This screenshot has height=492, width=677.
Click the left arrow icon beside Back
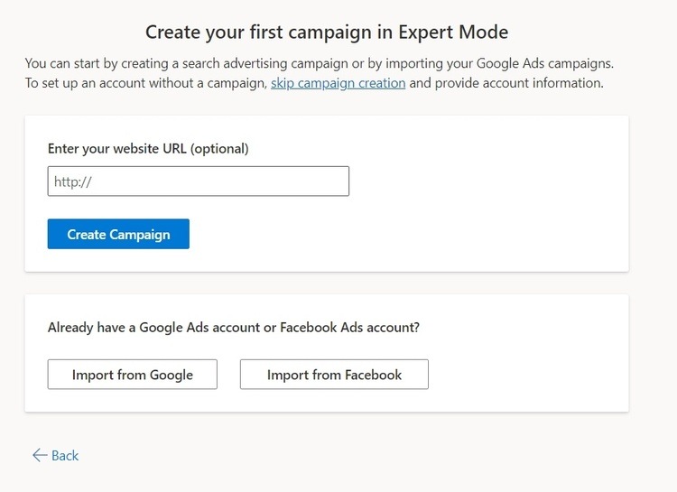[x=39, y=455]
